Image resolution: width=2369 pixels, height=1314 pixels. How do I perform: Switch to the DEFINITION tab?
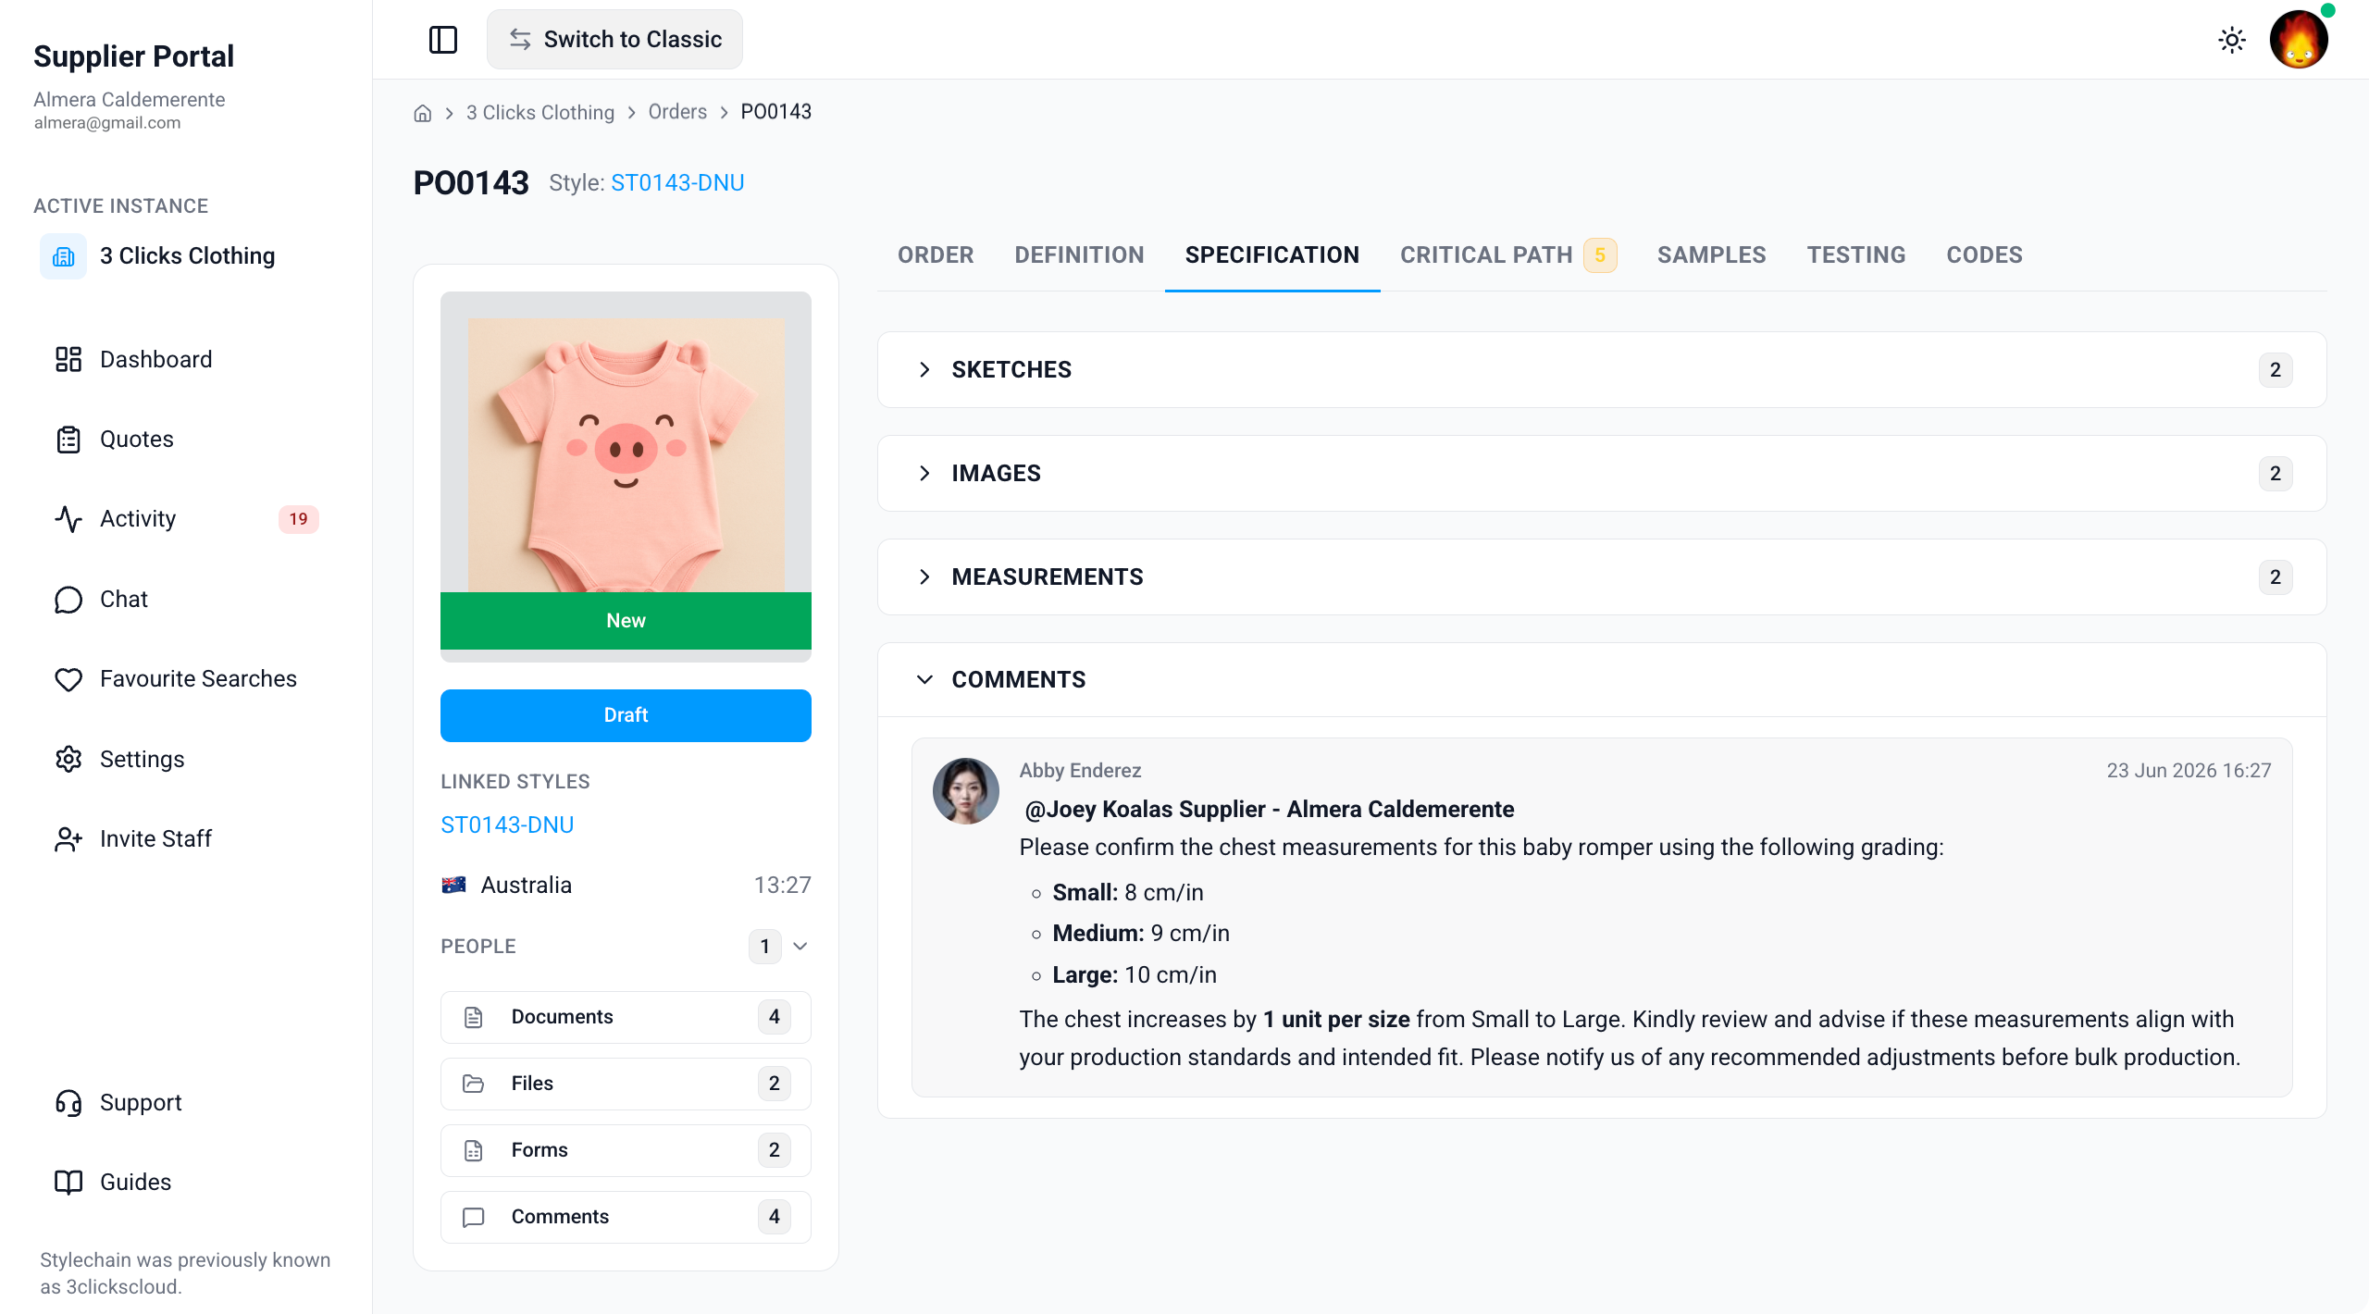coord(1079,255)
